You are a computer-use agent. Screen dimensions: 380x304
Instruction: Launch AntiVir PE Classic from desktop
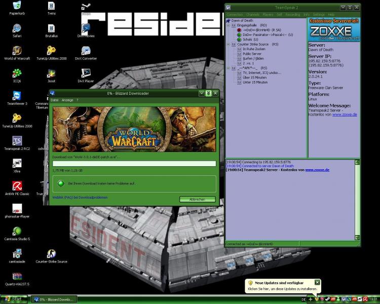17,188
